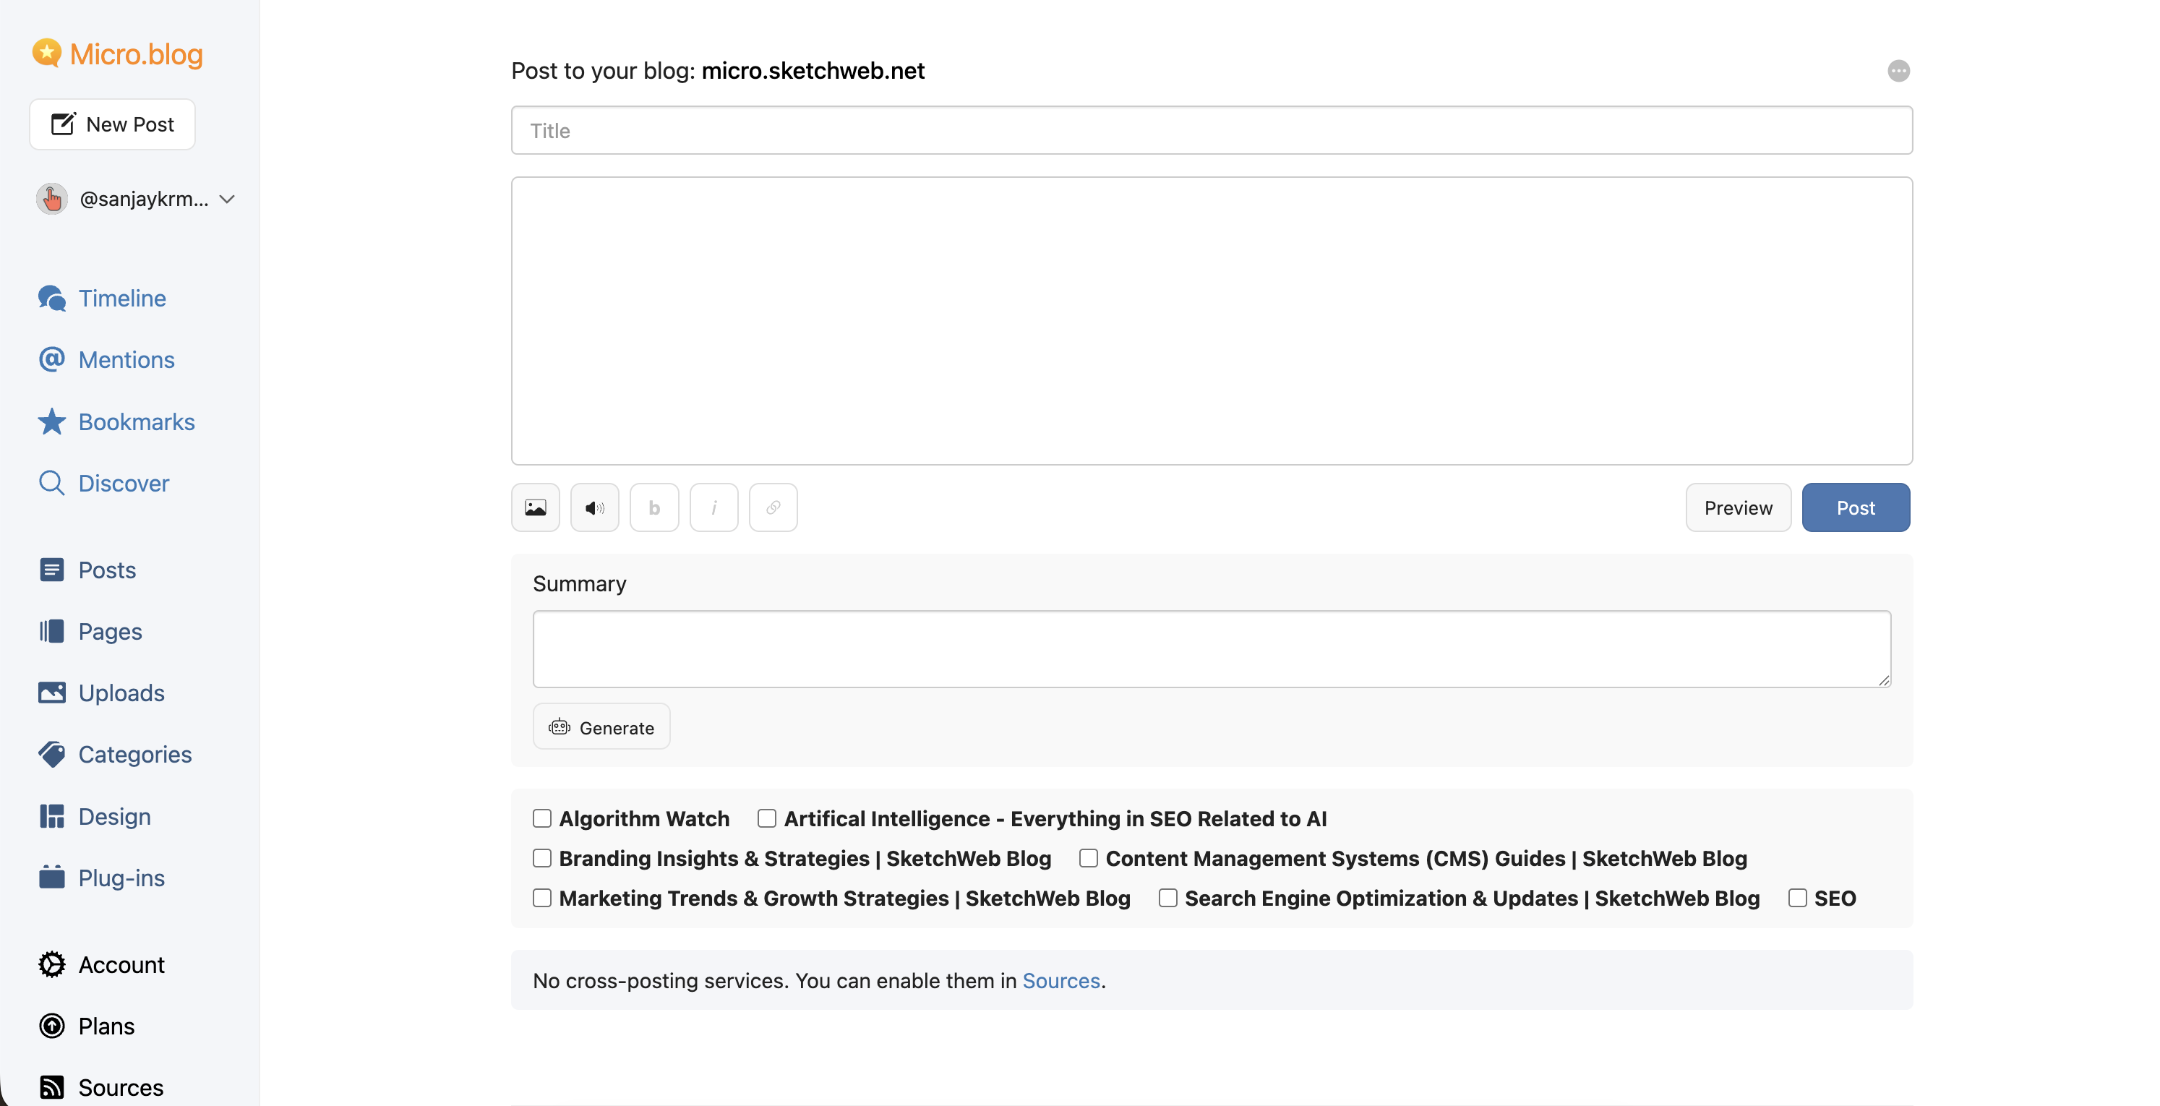Viewport: 2160px width, 1106px height.
Task: Tick the Branding Insights & Strategies checkbox
Action: click(542, 858)
